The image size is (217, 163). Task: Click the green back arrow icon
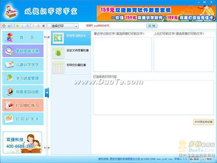pyautogui.click(x=17, y=26)
